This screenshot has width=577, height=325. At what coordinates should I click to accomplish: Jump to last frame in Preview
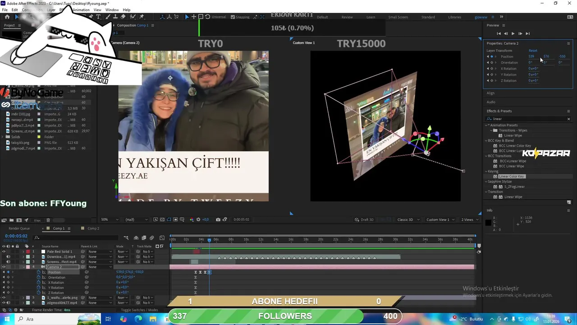527,33
